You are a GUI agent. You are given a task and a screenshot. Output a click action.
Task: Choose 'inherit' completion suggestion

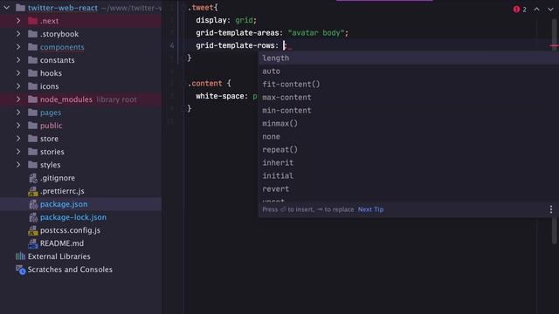pos(409,163)
